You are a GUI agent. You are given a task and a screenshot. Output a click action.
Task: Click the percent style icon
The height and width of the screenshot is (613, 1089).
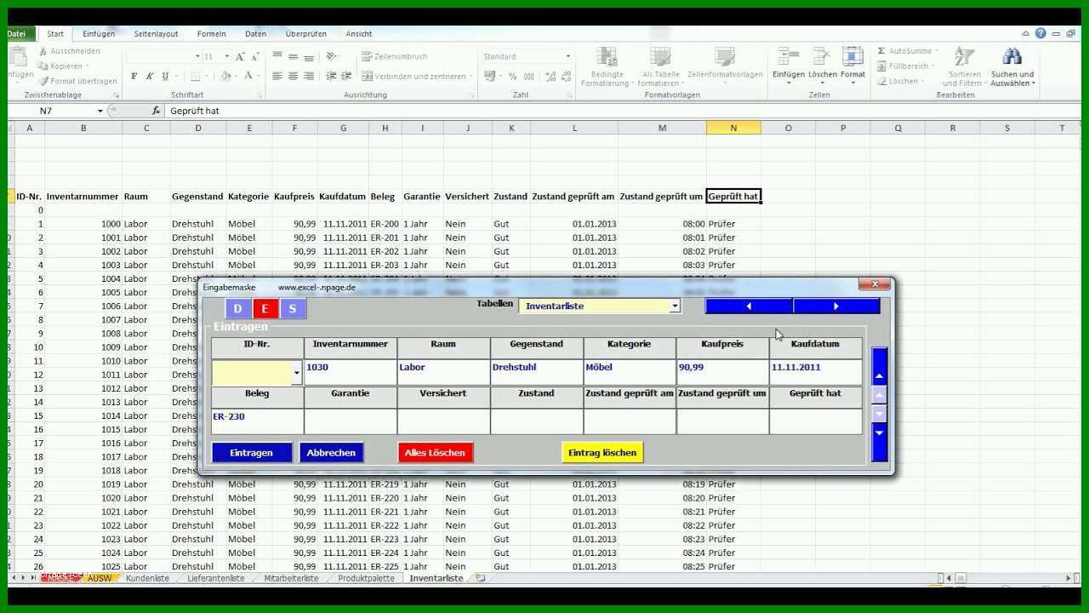512,76
